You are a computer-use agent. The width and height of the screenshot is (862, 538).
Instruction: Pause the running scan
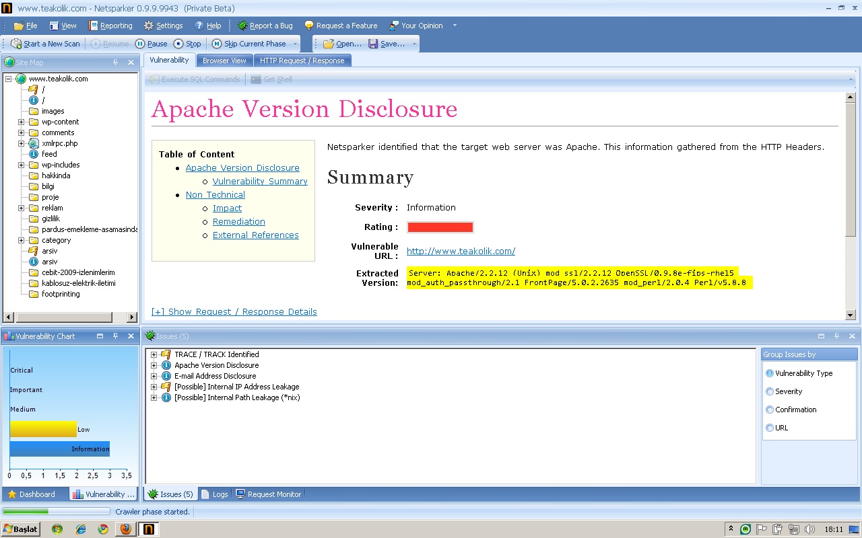[151, 44]
